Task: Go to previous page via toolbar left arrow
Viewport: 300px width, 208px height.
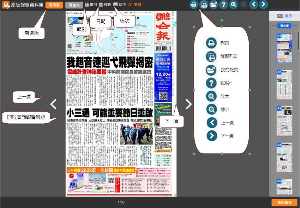Action: 254,4
